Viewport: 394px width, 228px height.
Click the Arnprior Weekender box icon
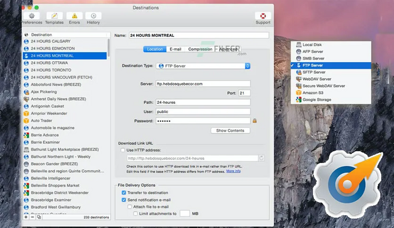coord(26,114)
